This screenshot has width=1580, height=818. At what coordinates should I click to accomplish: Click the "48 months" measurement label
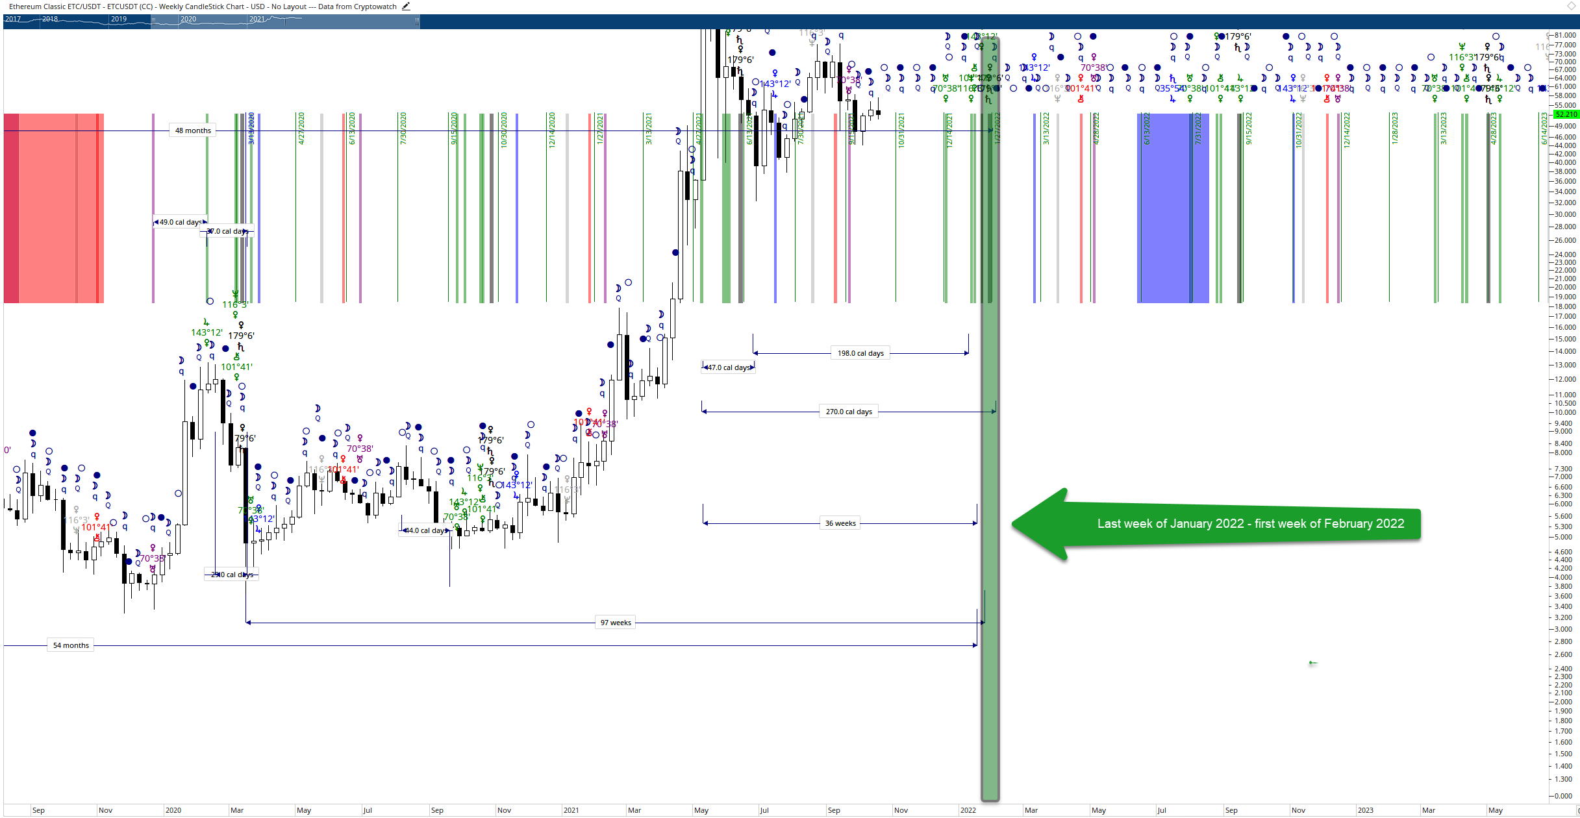(x=193, y=130)
